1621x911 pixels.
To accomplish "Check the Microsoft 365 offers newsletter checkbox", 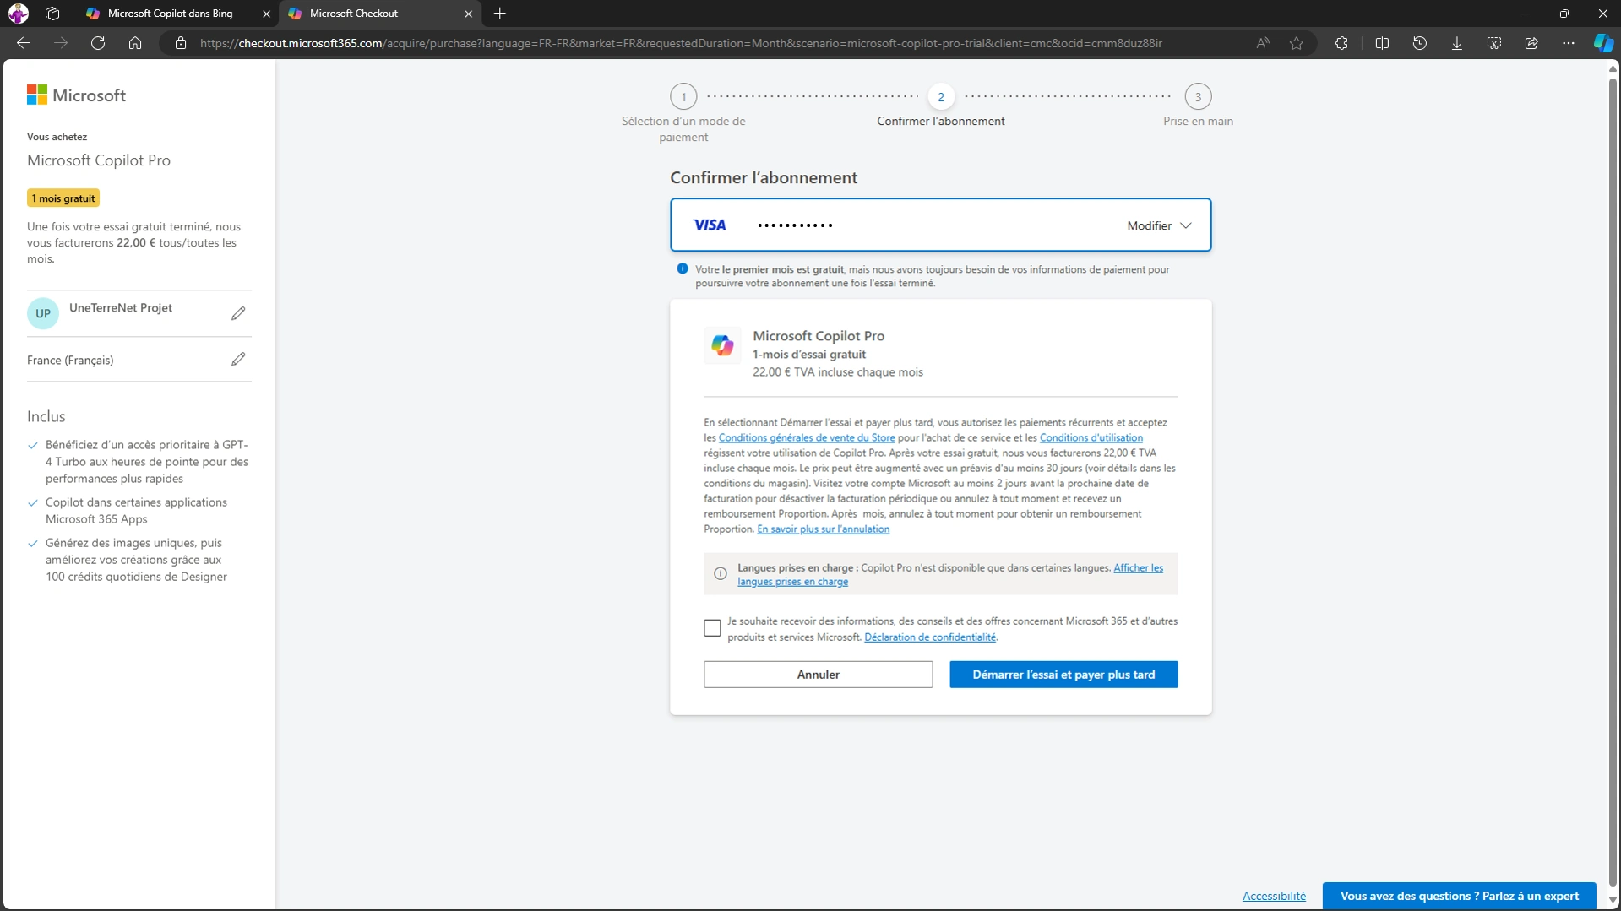I will (712, 628).
